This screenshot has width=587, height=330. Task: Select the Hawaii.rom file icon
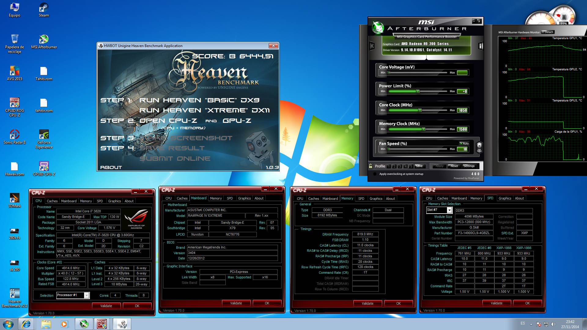pyautogui.click(x=14, y=169)
